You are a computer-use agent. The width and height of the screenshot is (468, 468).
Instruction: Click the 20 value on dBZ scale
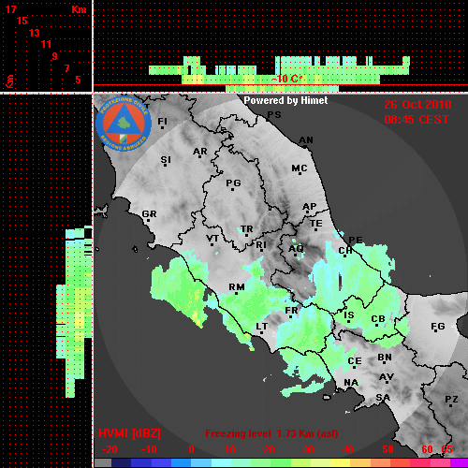(269, 449)
